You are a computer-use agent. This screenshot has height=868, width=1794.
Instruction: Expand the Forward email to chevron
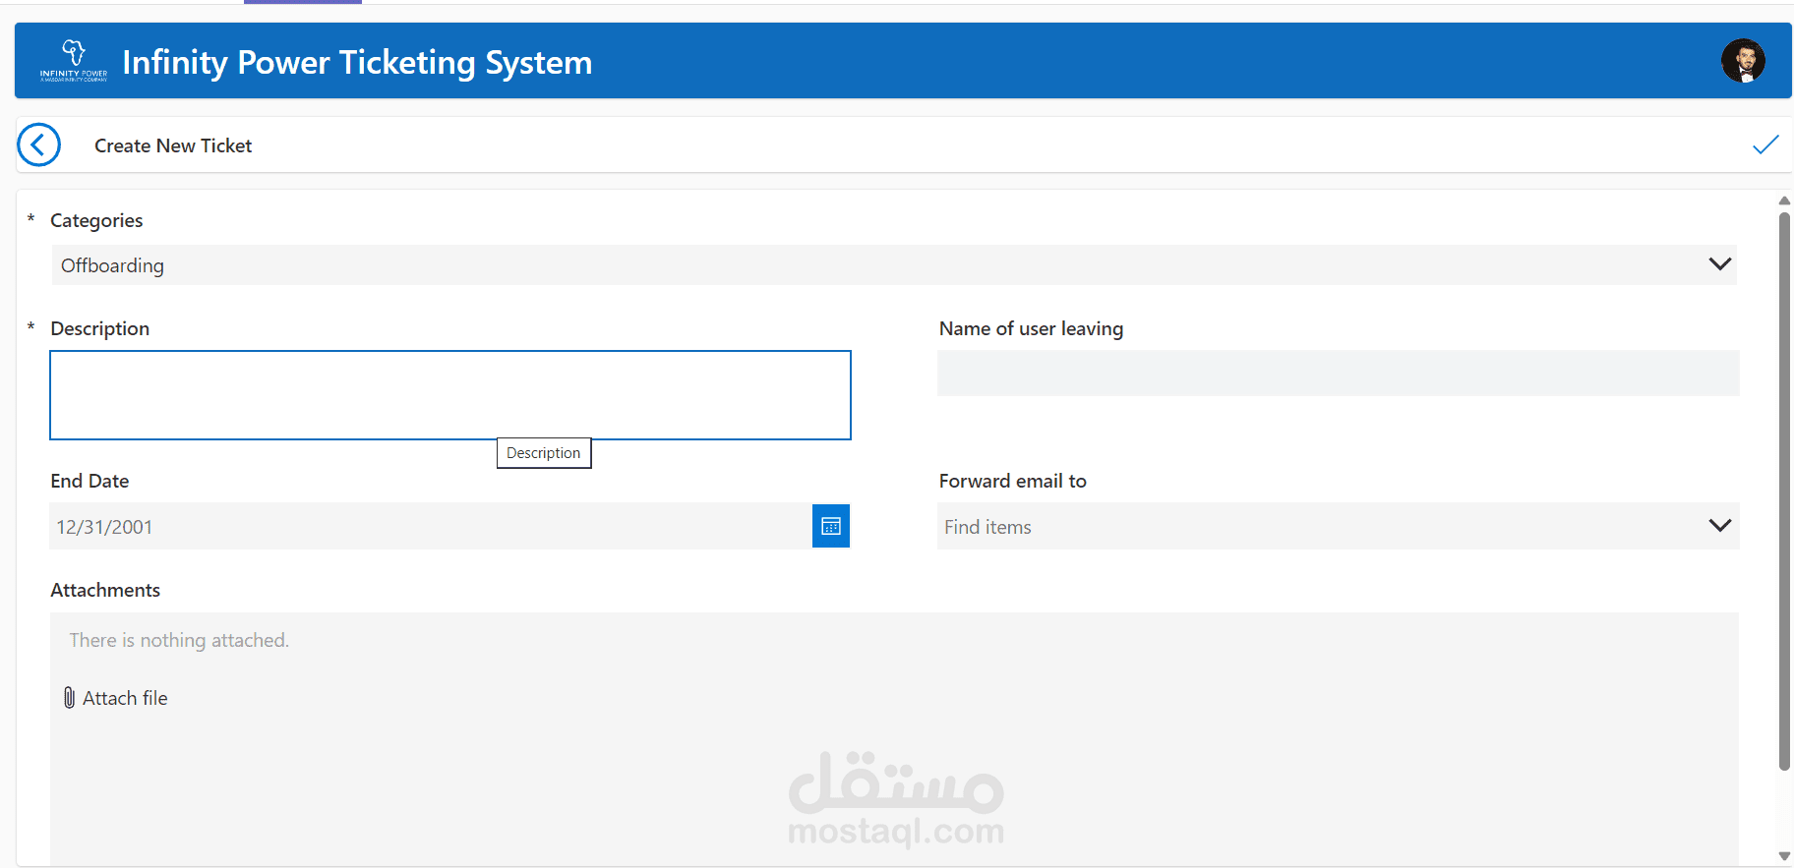pos(1719,526)
